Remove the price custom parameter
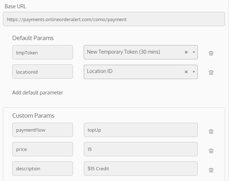Screen dimensions: 229x181 click(211, 151)
